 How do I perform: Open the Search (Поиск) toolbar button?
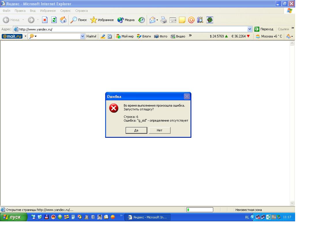[79, 20]
